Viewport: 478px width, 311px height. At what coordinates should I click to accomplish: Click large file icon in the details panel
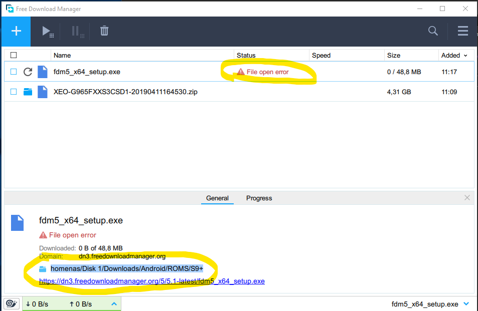[18, 223]
